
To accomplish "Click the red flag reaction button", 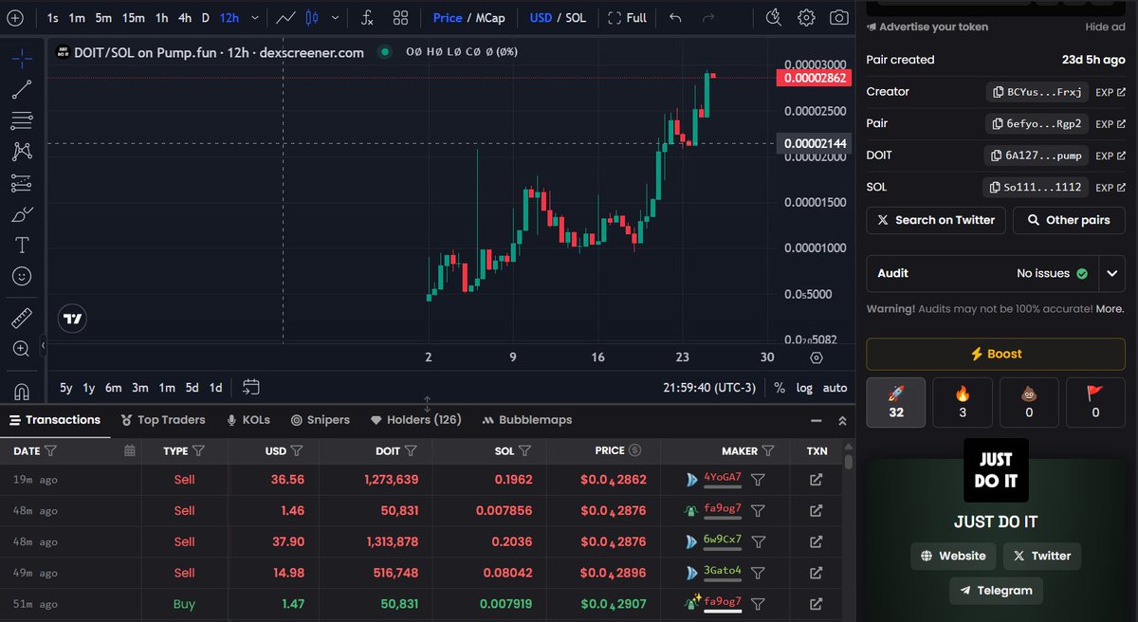I will point(1095,402).
